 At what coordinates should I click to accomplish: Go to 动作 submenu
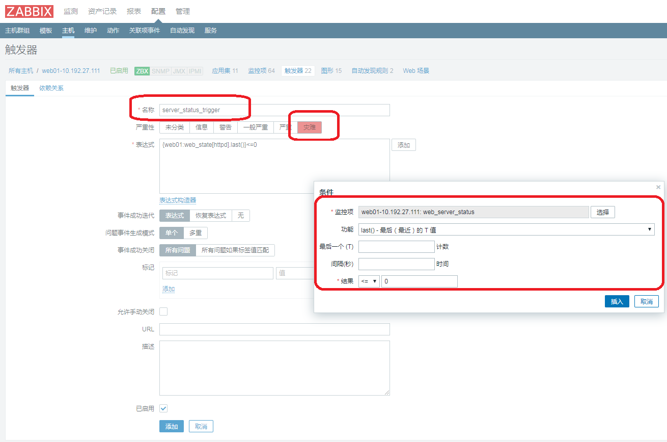[113, 31]
